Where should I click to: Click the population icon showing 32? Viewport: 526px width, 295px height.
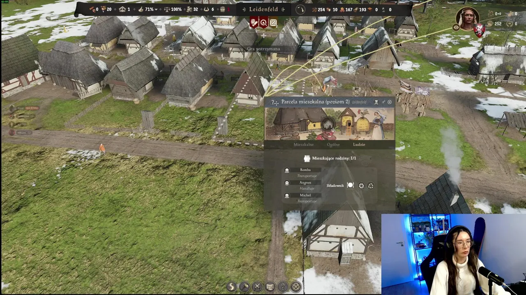[x=188, y=9]
